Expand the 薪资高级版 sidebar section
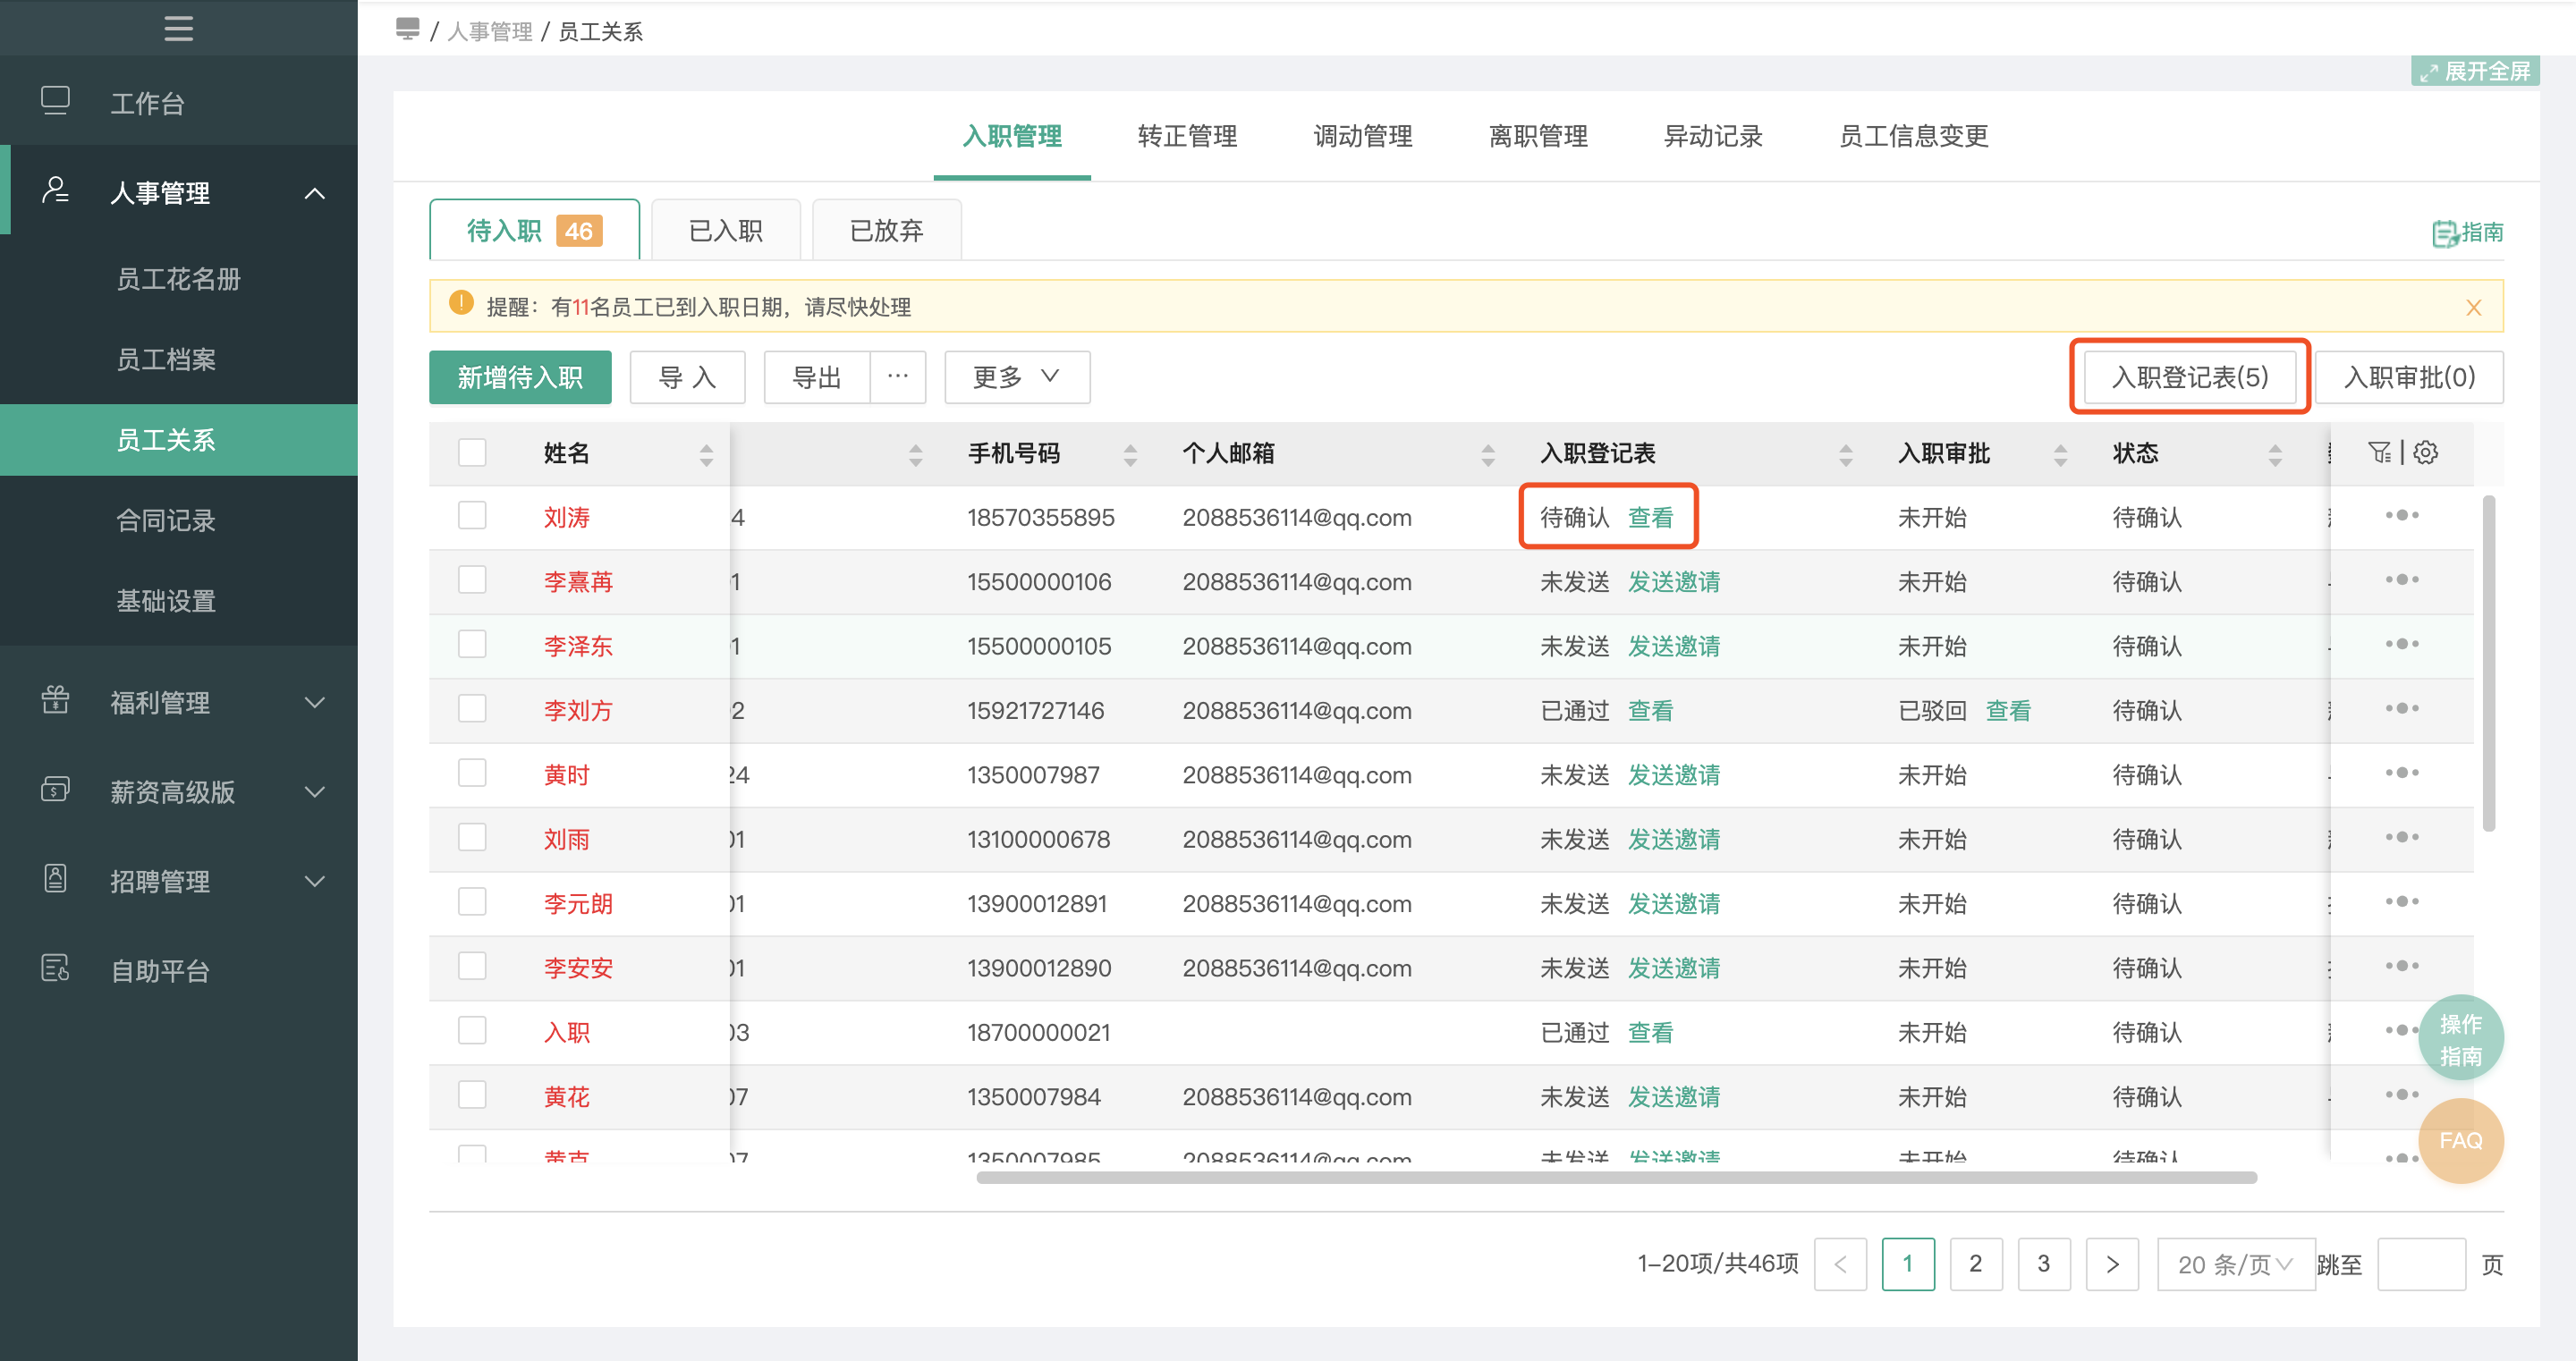Image resolution: width=2576 pixels, height=1361 pixels. [x=314, y=792]
